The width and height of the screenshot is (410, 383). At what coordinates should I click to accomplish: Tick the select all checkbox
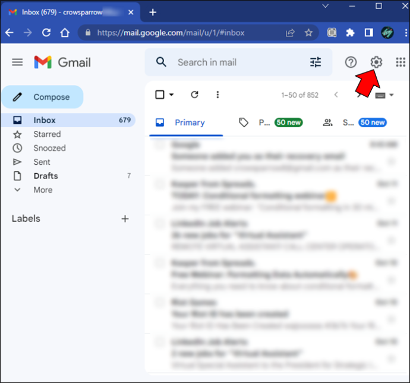(x=160, y=95)
